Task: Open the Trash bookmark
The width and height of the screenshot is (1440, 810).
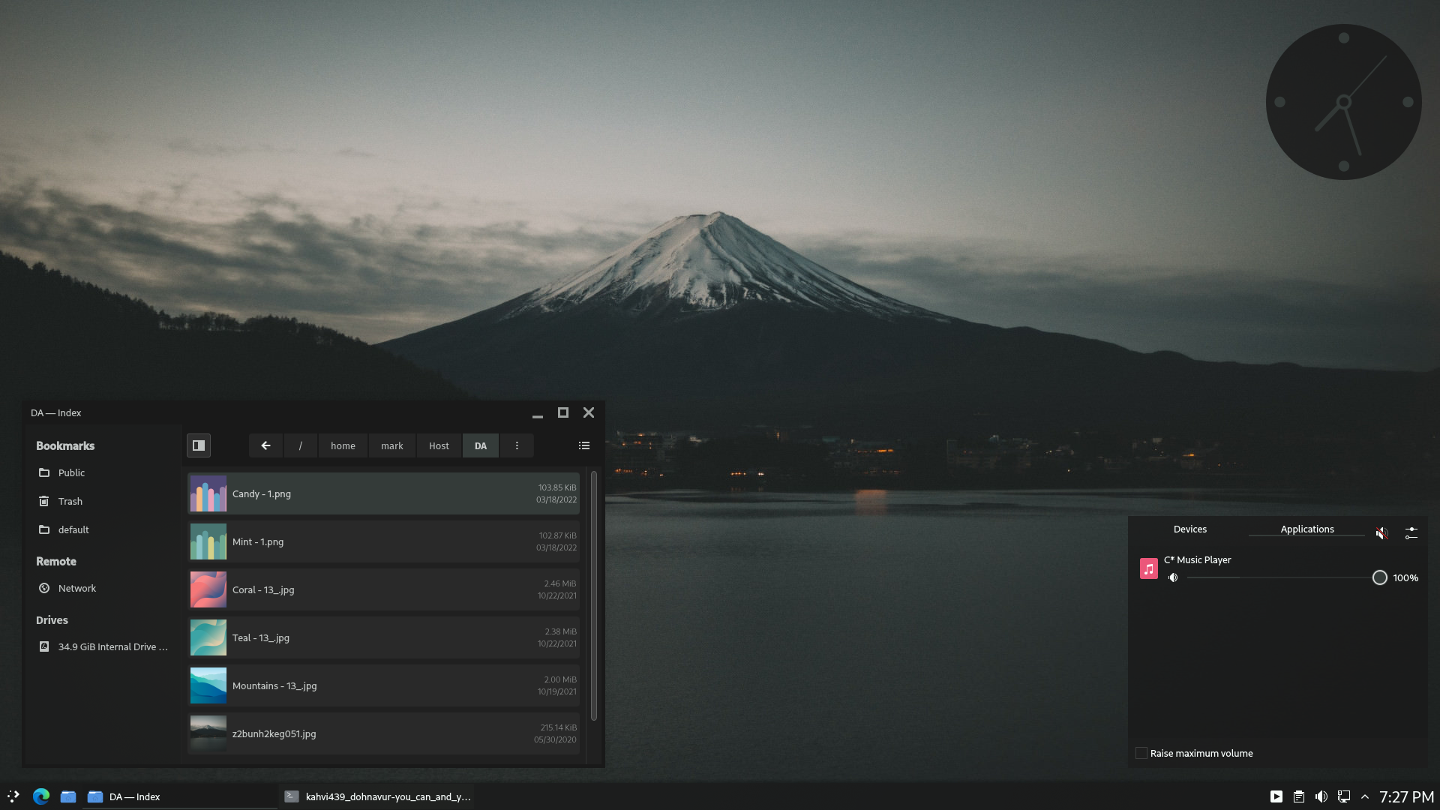Action: [102, 501]
